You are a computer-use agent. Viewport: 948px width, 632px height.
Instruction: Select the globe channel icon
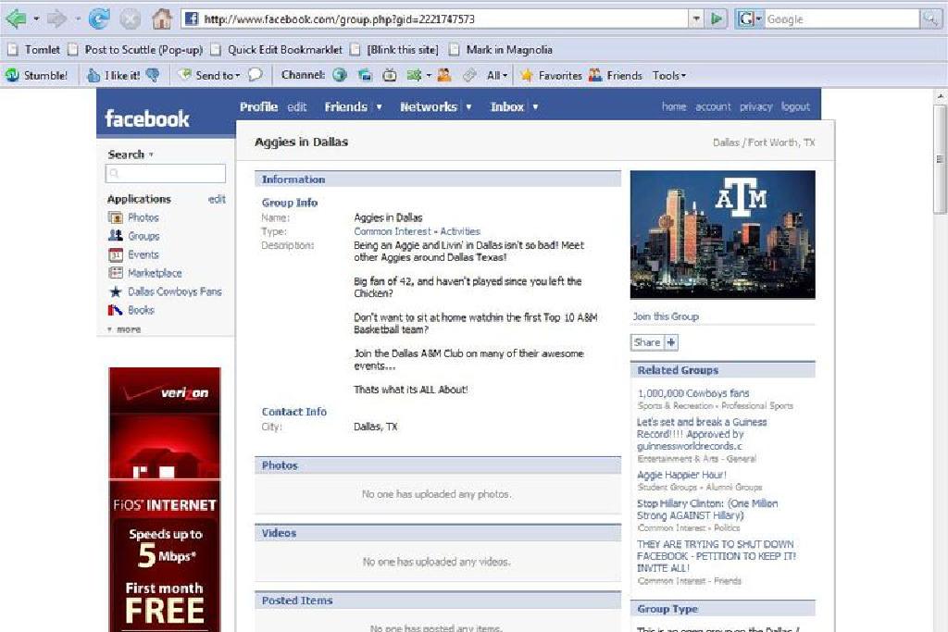coord(340,75)
